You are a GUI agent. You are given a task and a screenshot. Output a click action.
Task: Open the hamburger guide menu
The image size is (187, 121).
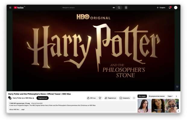10,8
